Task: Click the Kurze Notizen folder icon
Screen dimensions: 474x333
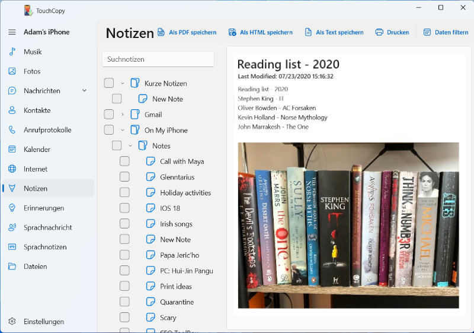Action: pyautogui.click(x=135, y=83)
